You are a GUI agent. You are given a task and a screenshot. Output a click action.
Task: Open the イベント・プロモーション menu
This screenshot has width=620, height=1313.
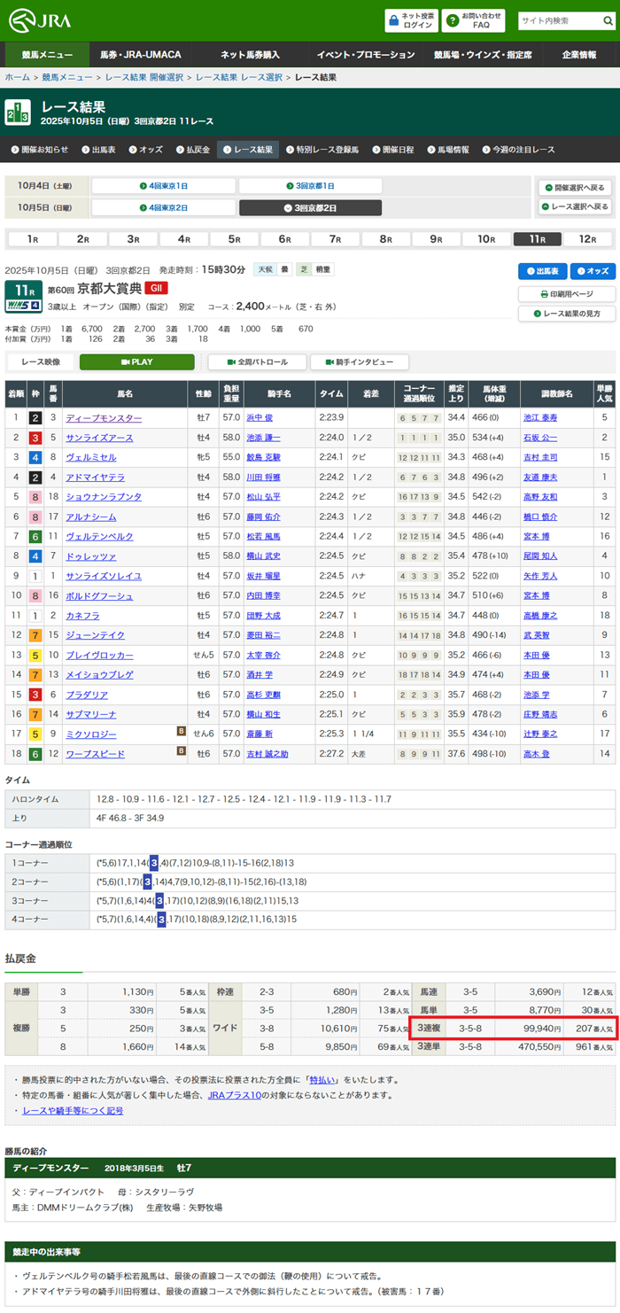click(365, 55)
